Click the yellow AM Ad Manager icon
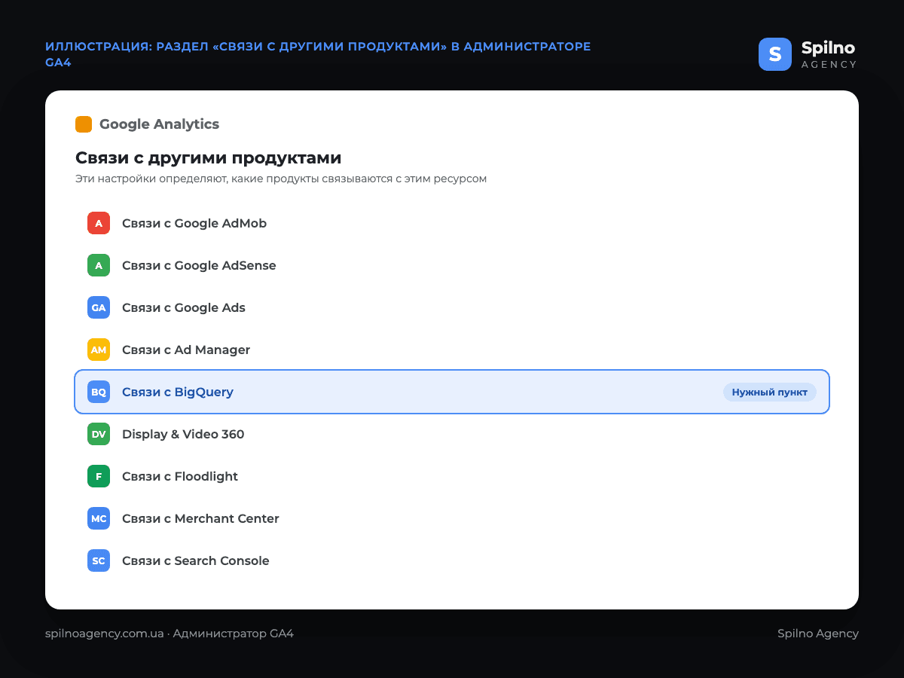Viewport: 904px width, 678px height. 99,350
